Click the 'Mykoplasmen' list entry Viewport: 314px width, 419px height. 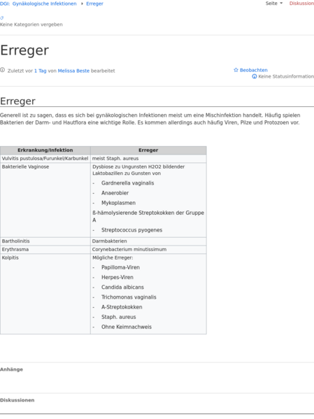[118, 203]
